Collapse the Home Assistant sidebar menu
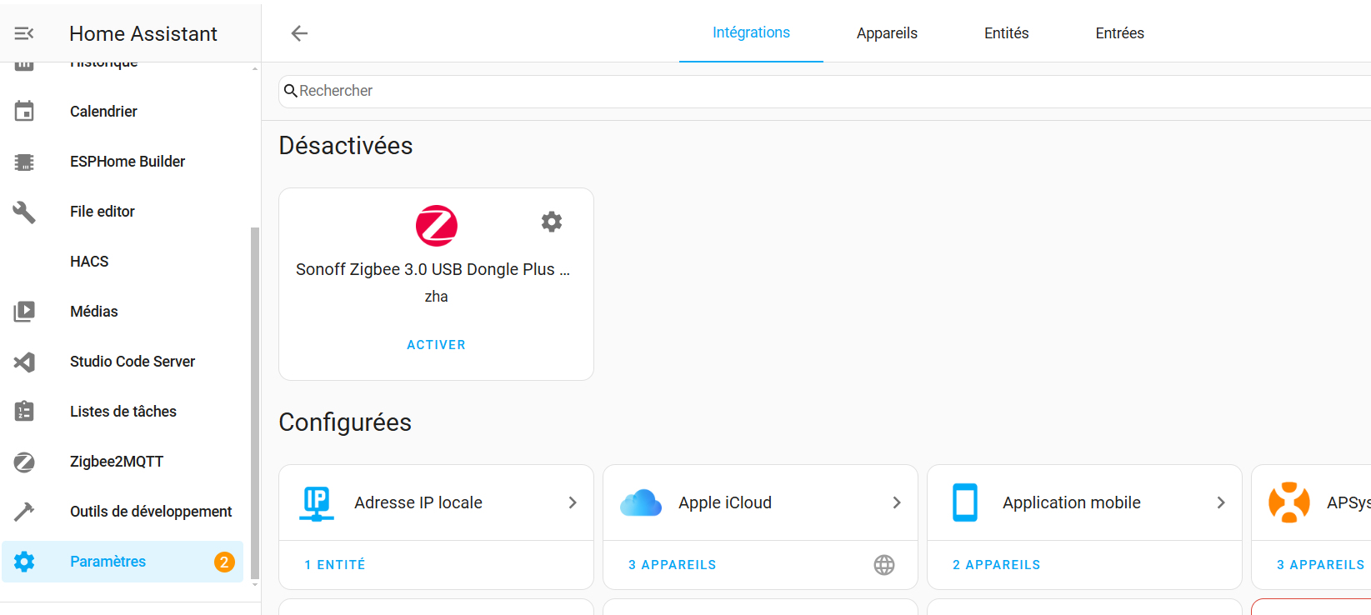1371x615 pixels. [23, 33]
